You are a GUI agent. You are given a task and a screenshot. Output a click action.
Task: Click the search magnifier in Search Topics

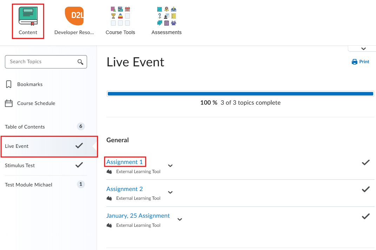click(81, 61)
